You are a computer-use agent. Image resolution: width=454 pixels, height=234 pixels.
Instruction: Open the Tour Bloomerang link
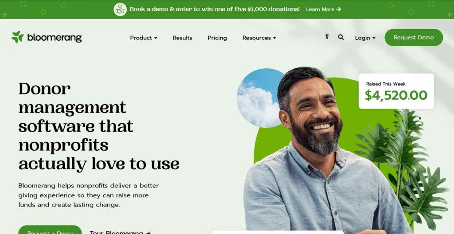(120, 232)
